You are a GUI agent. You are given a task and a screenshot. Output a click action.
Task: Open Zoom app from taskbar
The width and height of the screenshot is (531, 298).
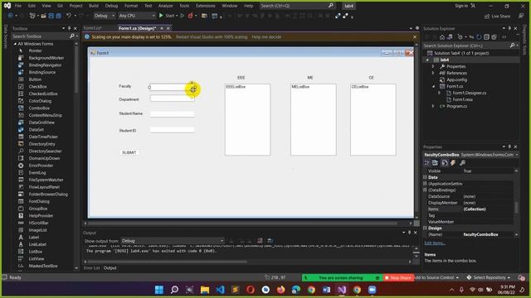(373, 290)
